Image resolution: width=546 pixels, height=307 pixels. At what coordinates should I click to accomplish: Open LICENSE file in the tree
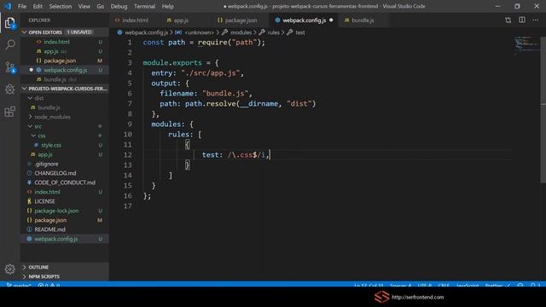[65, 201]
